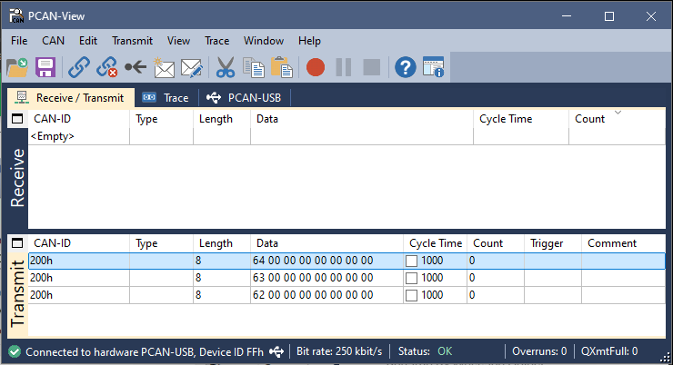The width and height of the screenshot is (673, 365).
Task: Click the vertical Transmit panel label
Action: click(x=17, y=294)
